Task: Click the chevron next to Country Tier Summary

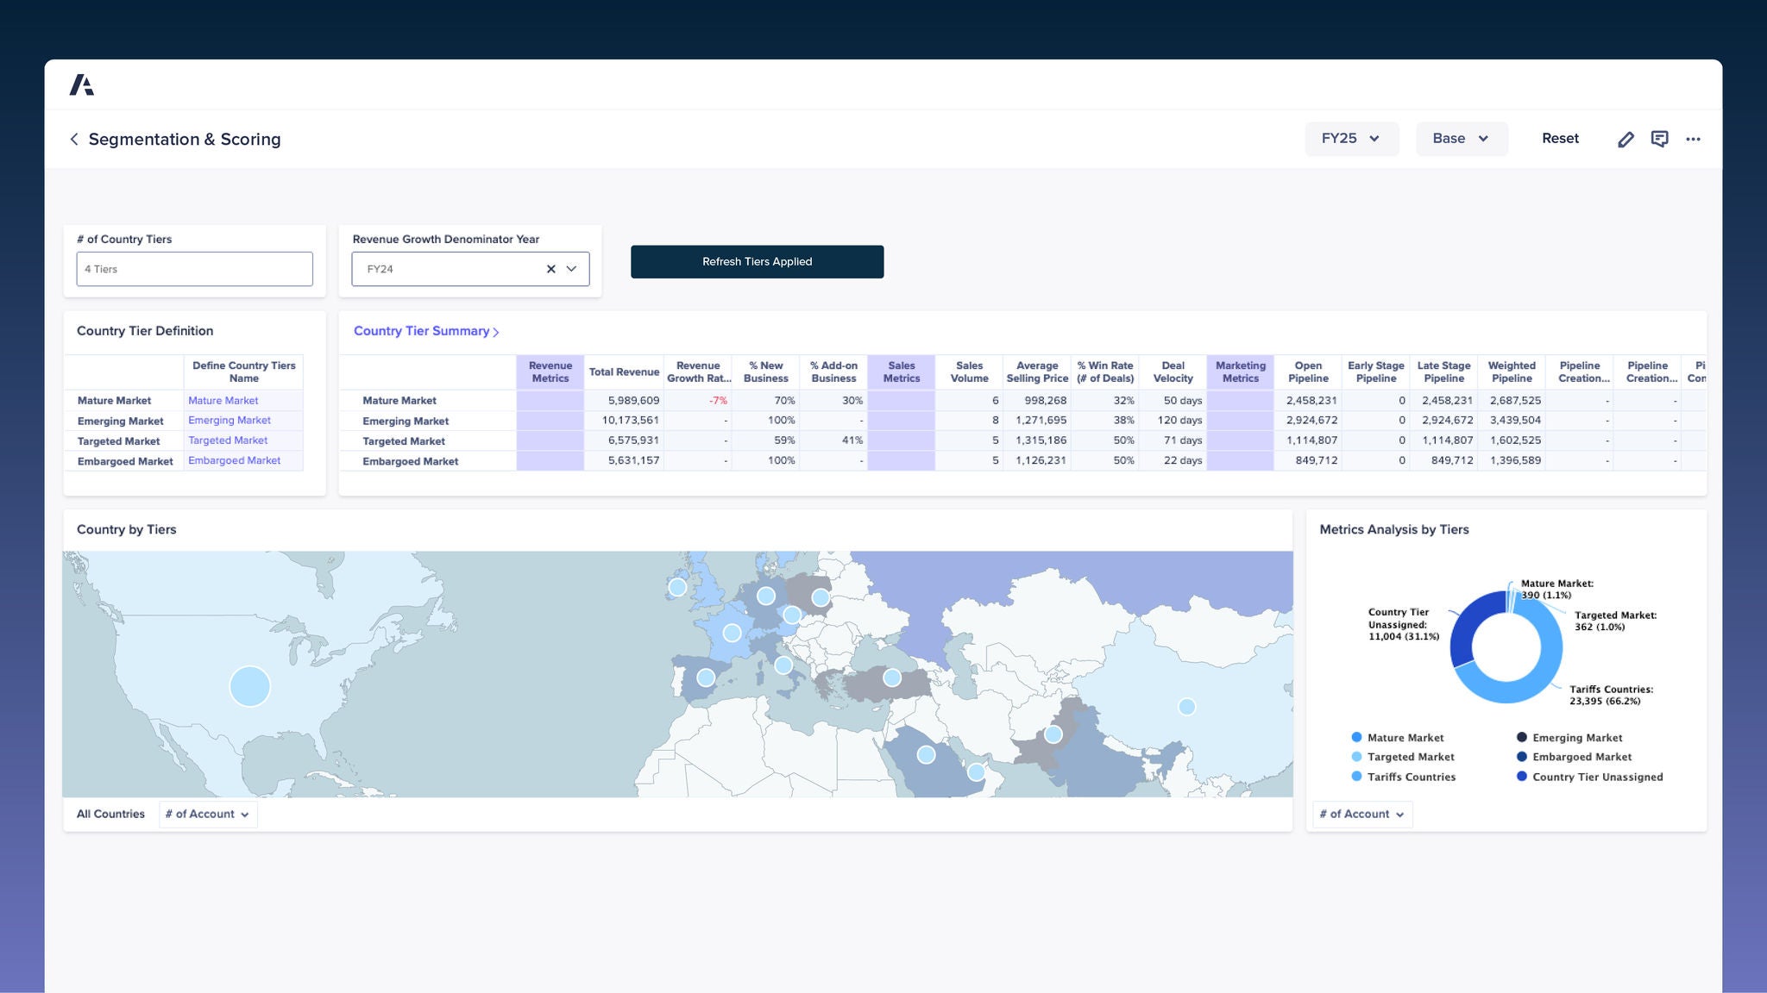Action: pos(496,332)
